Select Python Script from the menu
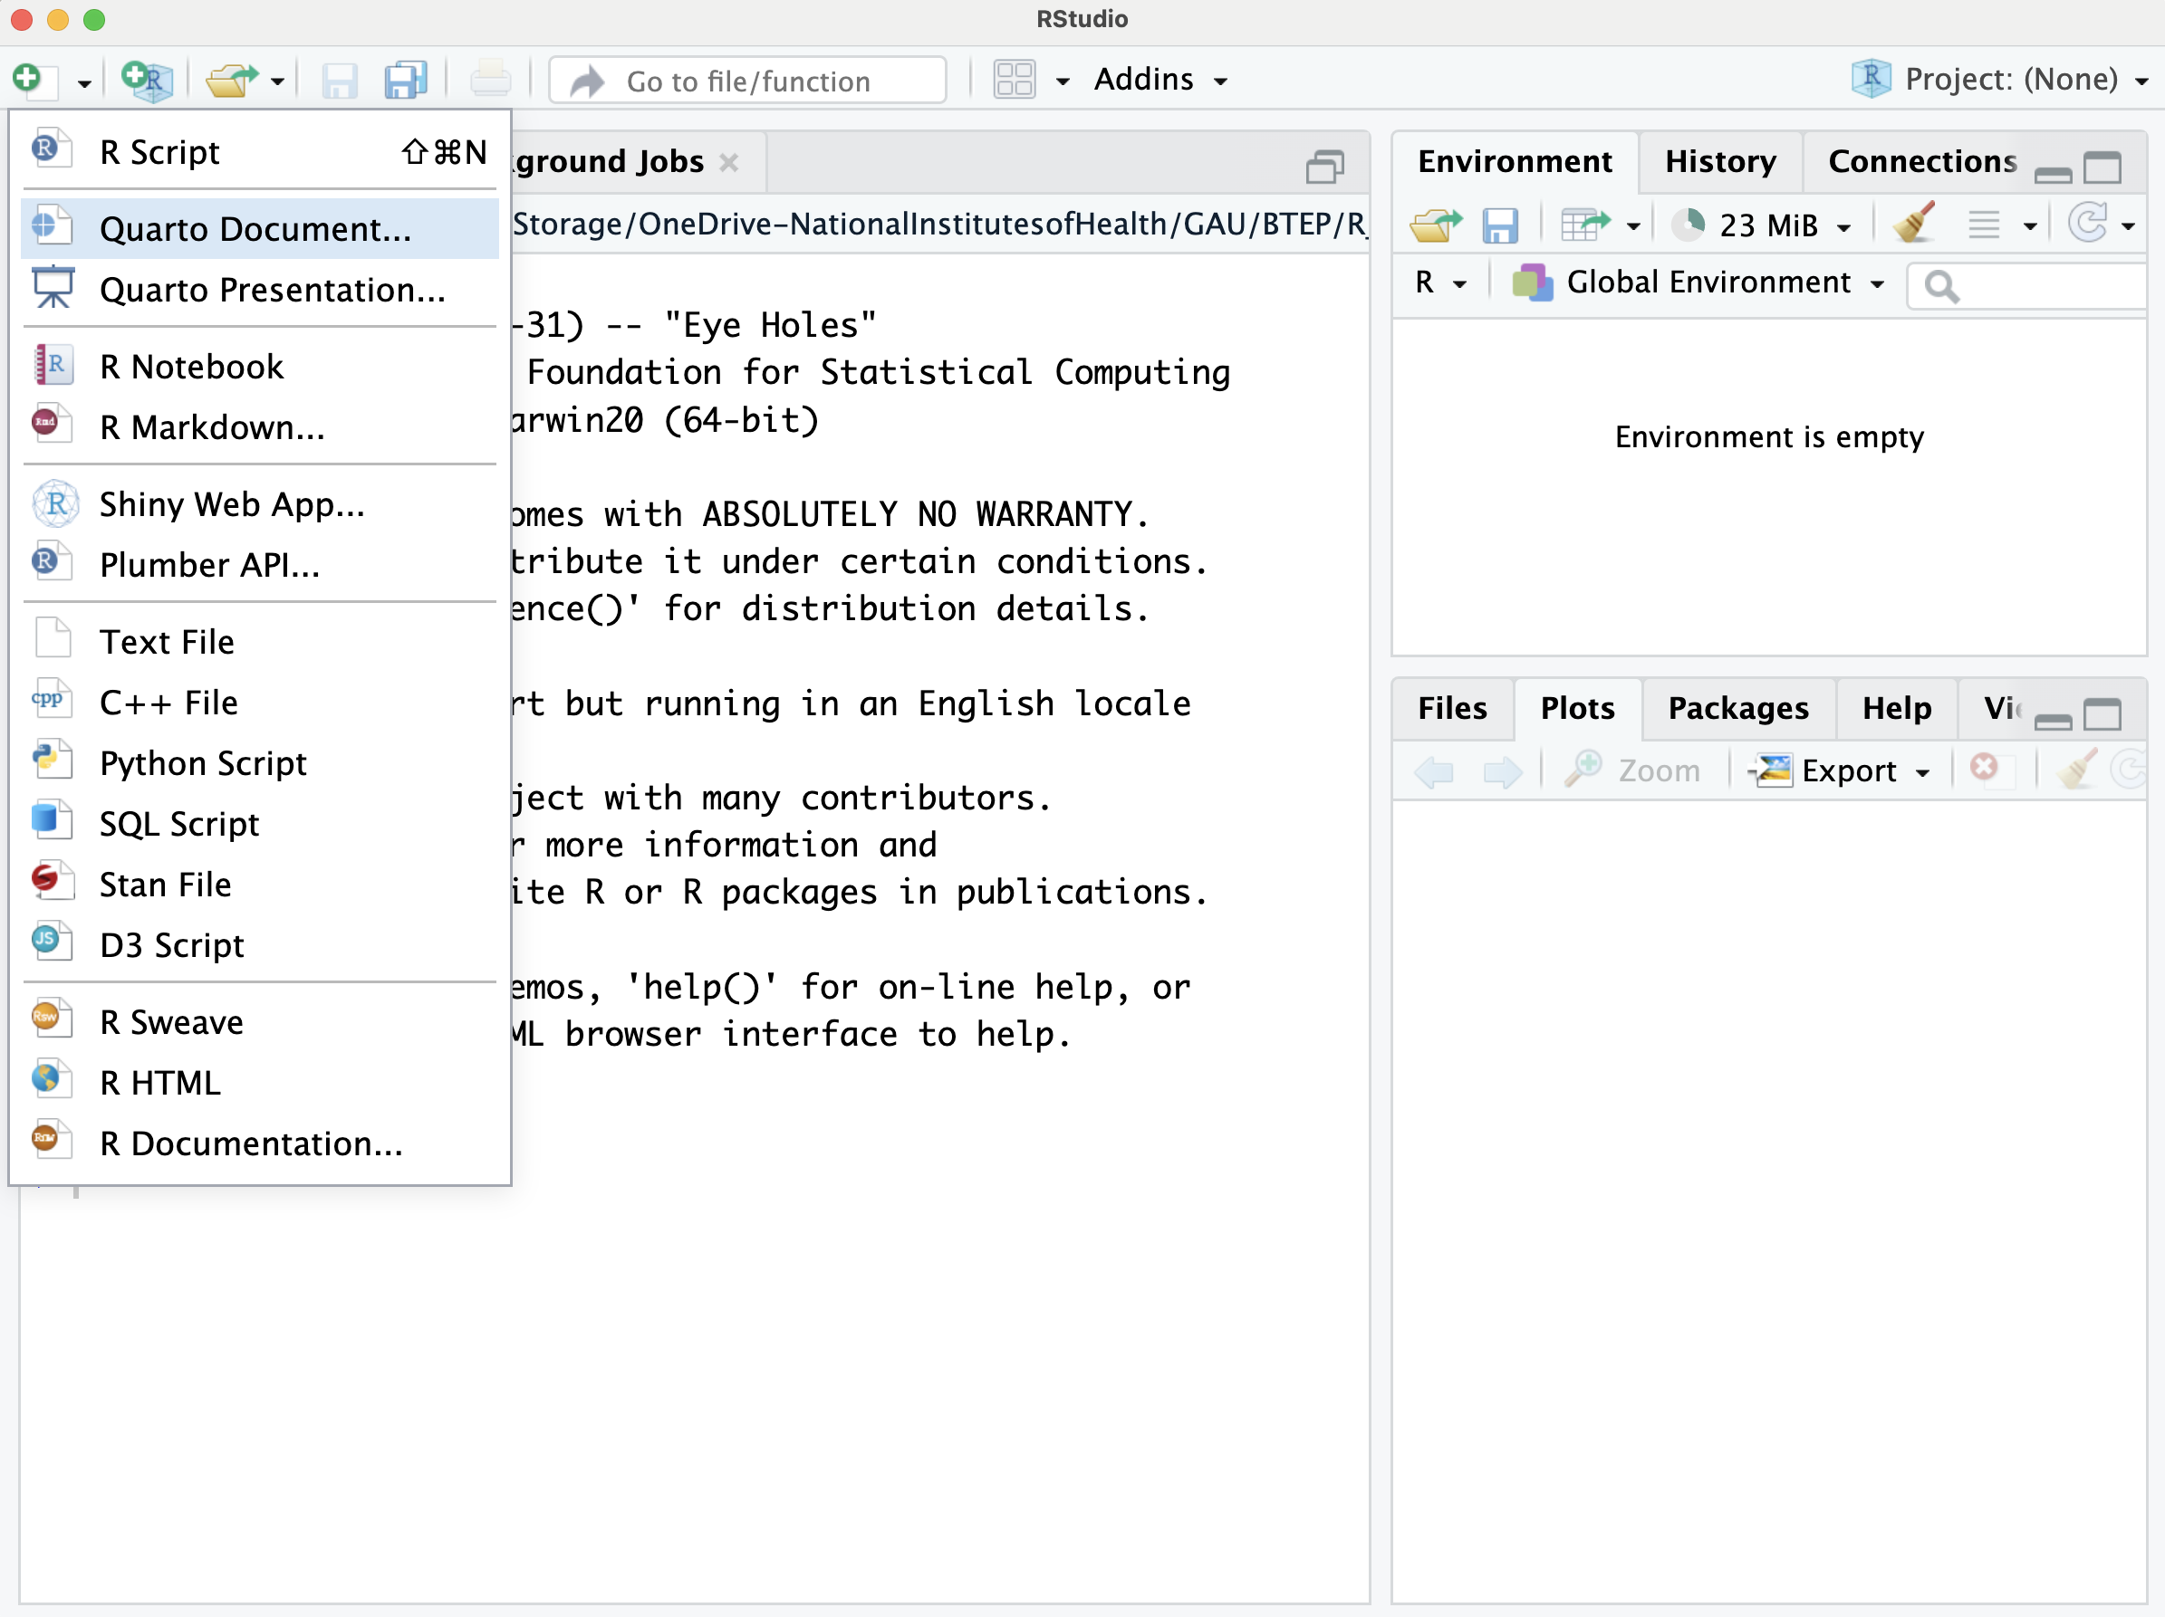2165x1617 pixels. 203,763
